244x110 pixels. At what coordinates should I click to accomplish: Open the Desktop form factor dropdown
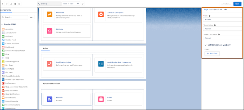click(49, 4)
